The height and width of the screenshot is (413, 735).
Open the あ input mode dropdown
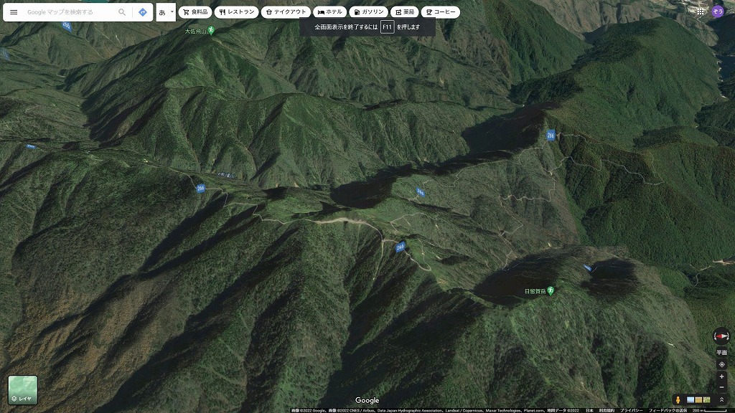[166, 12]
